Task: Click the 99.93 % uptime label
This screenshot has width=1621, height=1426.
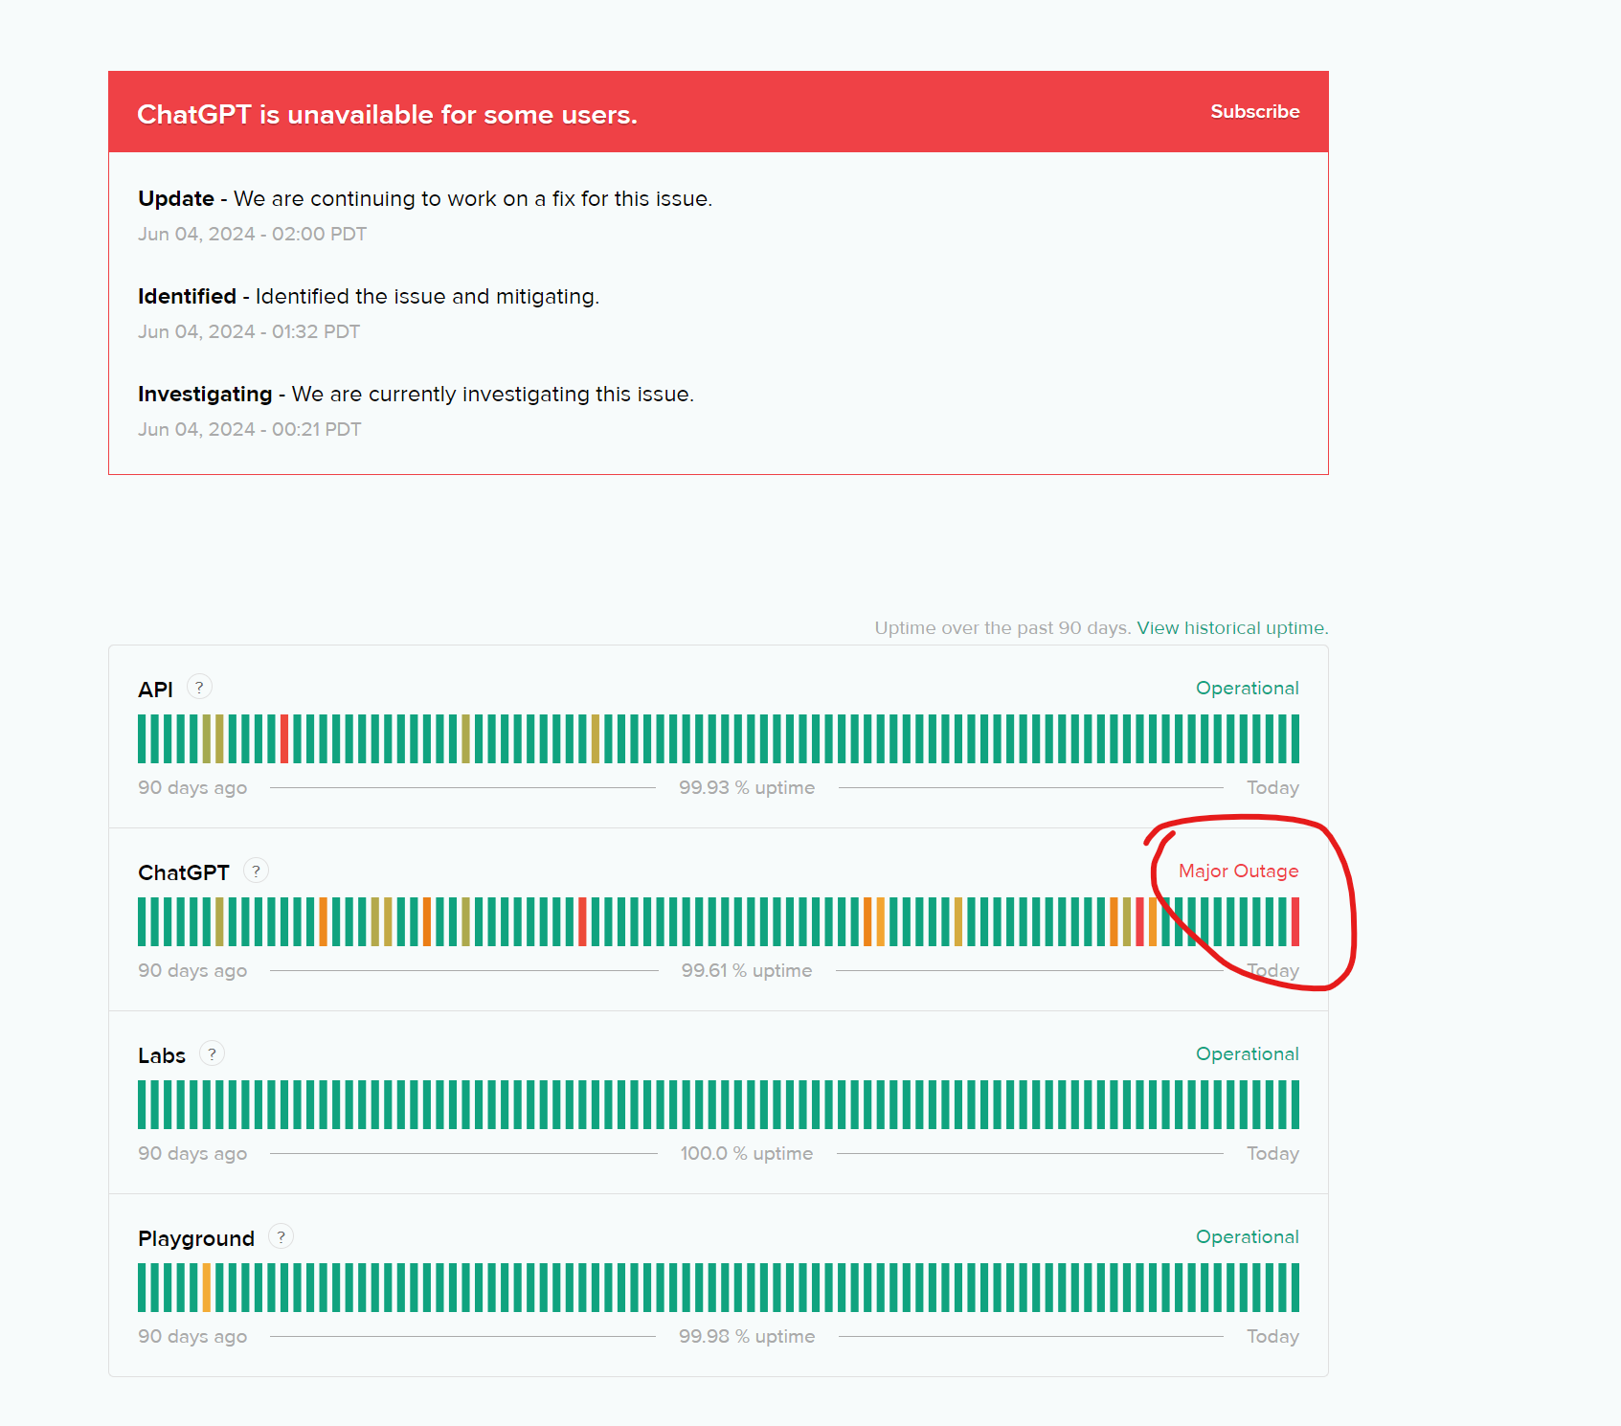Action: point(747,787)
